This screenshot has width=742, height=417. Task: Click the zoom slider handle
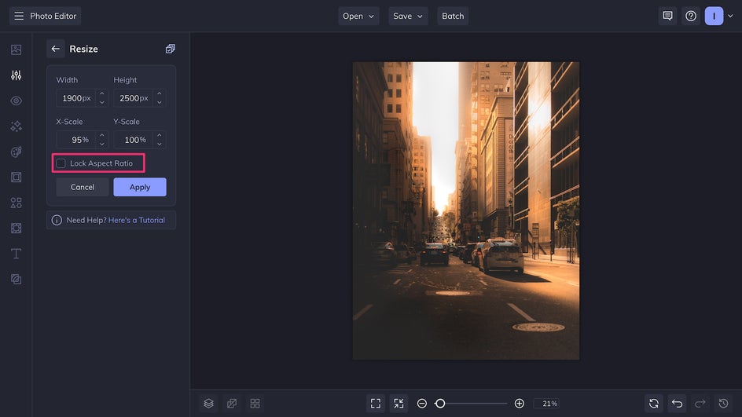click(x=440, y=404)
